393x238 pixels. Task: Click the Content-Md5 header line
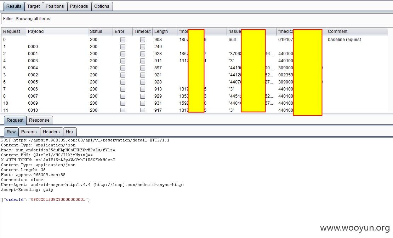pos(47,155)
